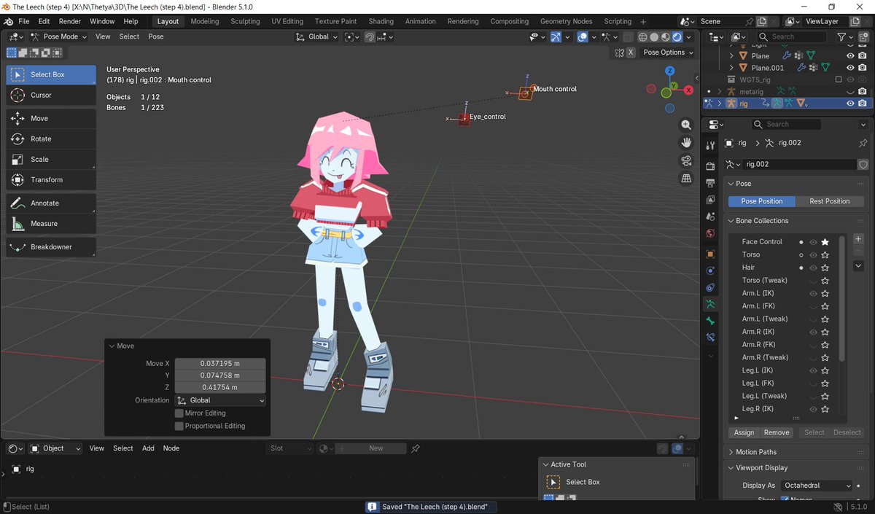The height and width of the screenshot is (514, 875).
Task: Click the pan hand viewport icon
Action: click(686, 142)
